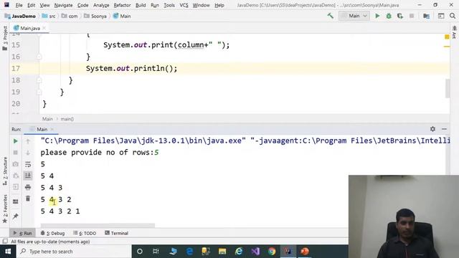Run Main with the green play button

377,16
